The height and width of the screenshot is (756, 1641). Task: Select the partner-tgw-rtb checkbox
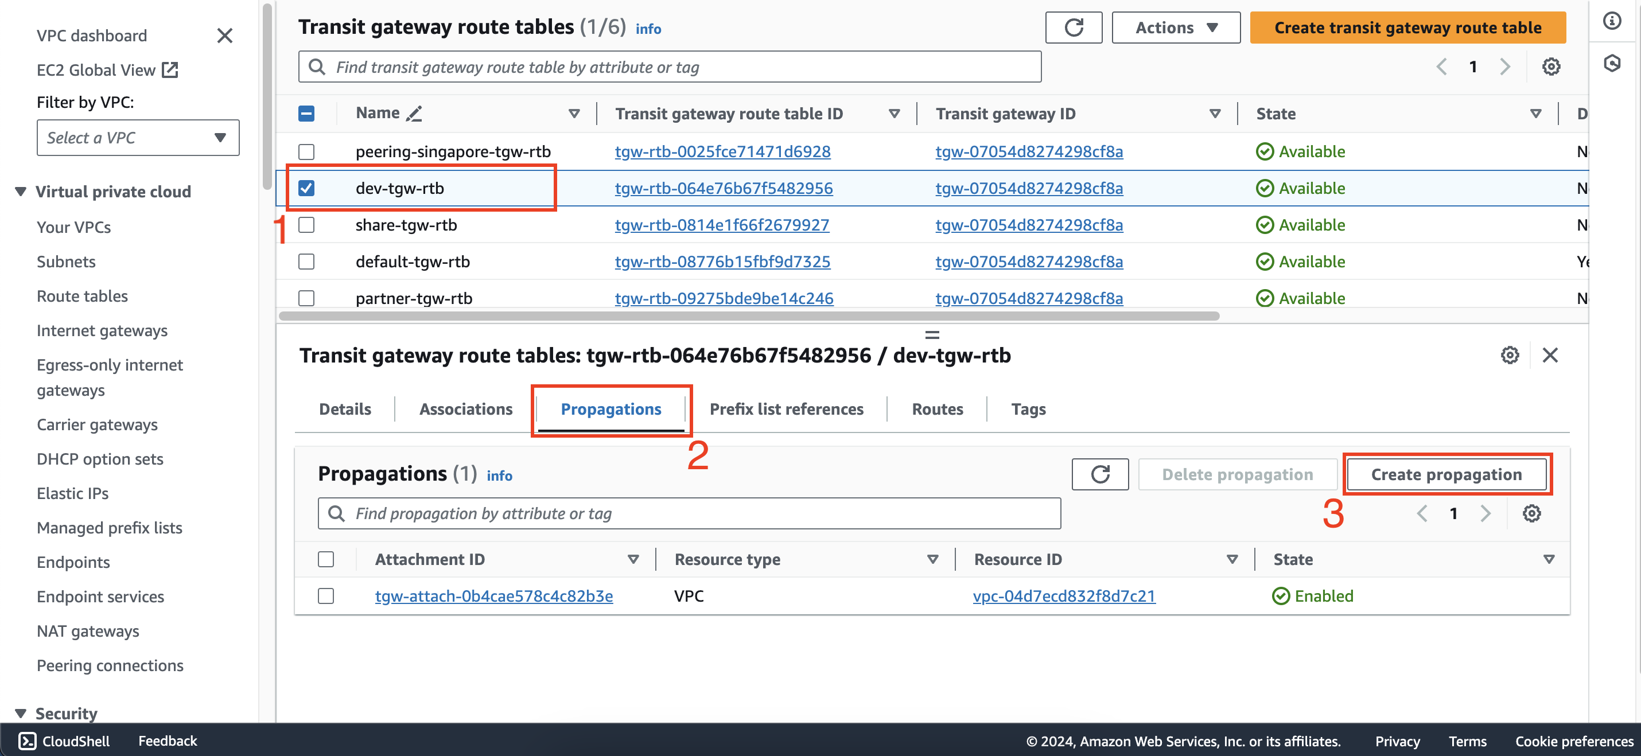306,298
